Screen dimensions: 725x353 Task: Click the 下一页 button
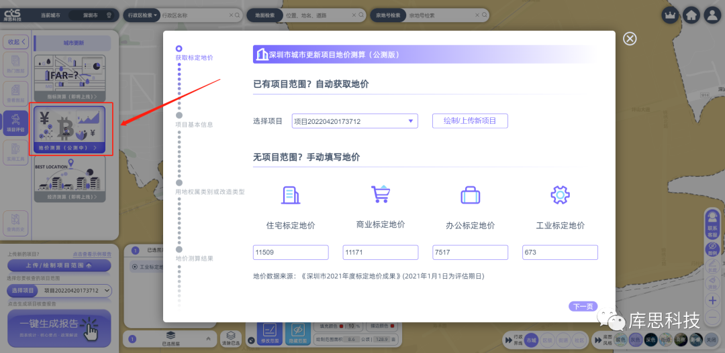583,306
